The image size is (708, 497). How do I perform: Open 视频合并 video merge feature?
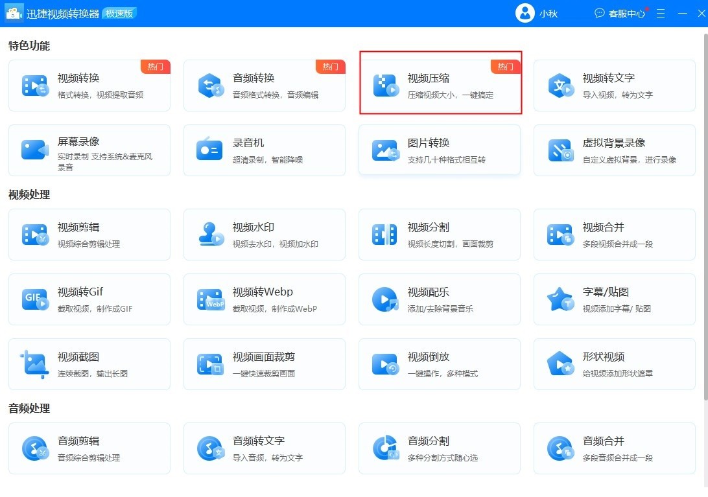coord(614,235)
